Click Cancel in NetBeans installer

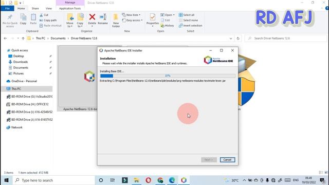[x=227, y=160]
